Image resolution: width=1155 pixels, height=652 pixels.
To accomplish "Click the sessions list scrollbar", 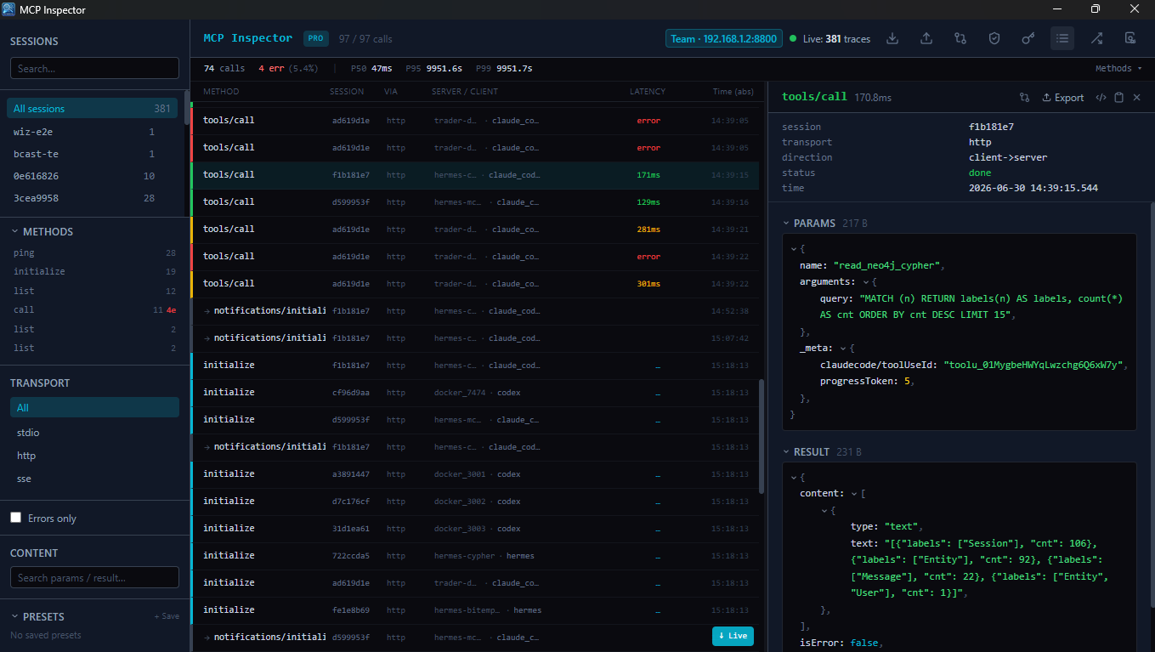I will pyautogui.click(x=186, y=107).
